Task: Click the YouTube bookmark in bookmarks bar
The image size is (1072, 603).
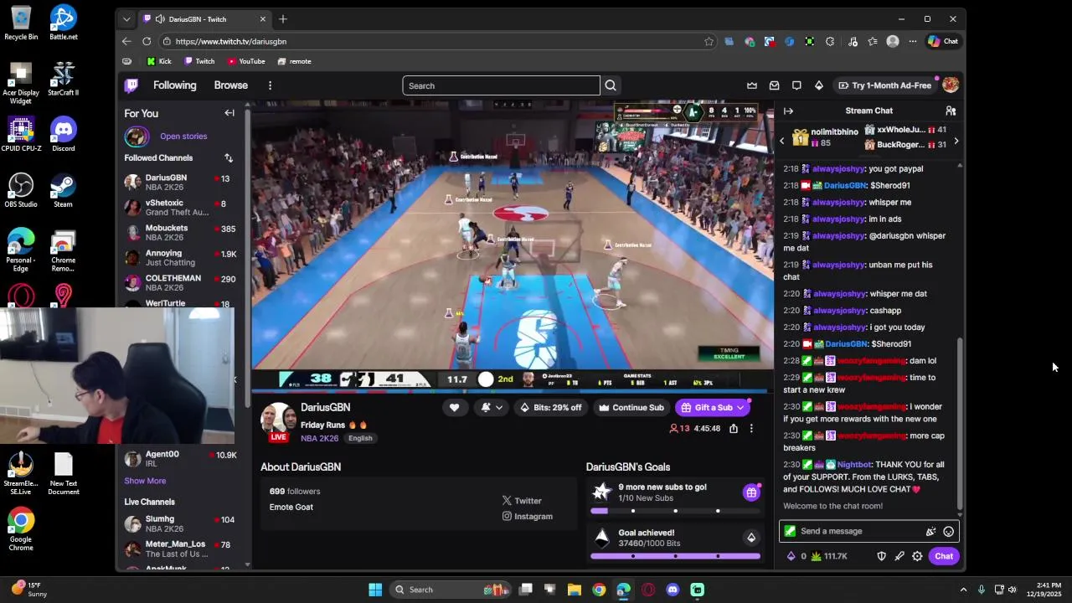Action: (246, 61)
